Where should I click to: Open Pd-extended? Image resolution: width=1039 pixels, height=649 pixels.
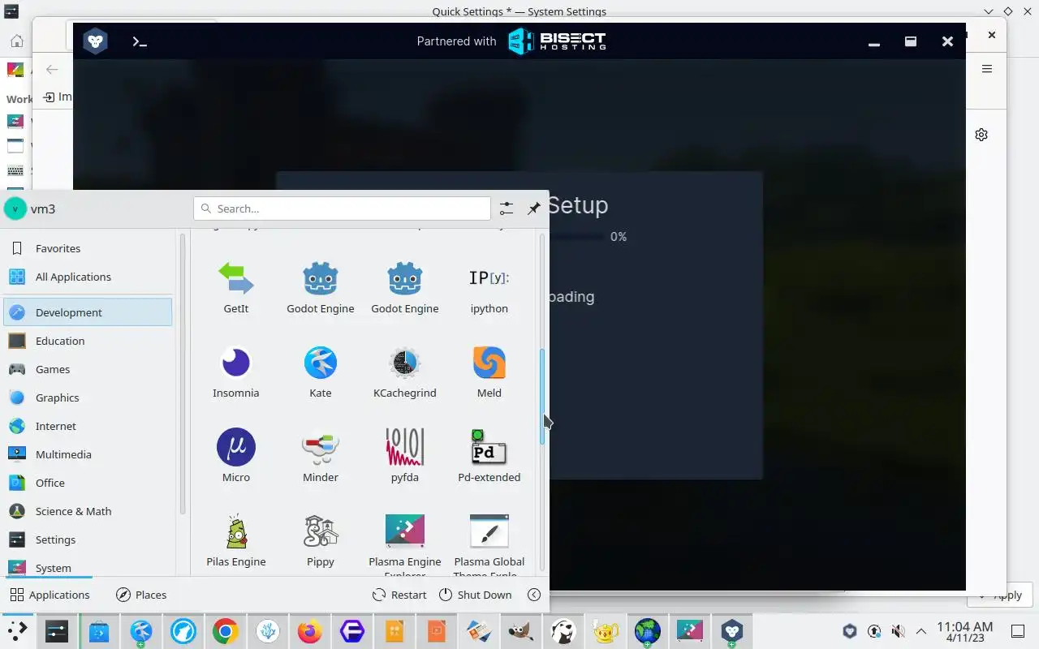489,457
